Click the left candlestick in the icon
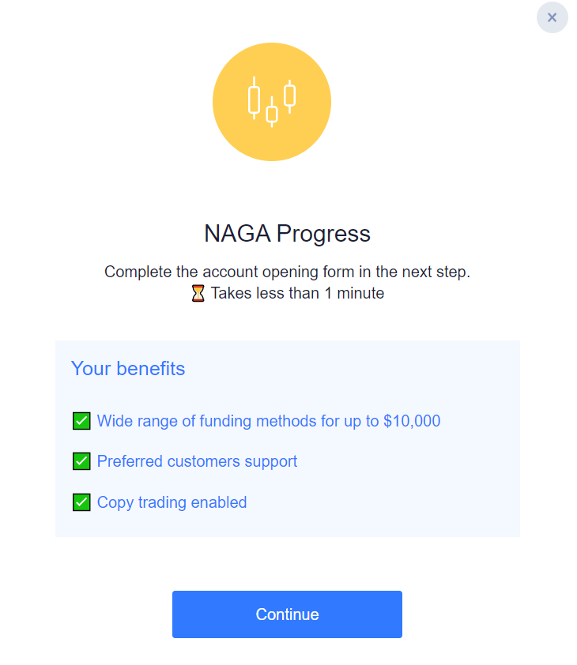Screen dimensions: 577x665 tap(254, 99)
